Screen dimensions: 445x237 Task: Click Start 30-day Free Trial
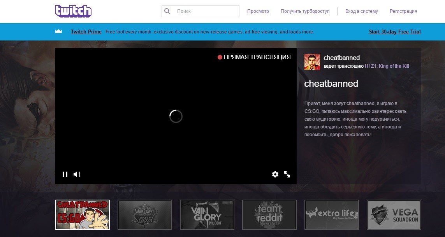pyautogui.click(x=395, y=32)
